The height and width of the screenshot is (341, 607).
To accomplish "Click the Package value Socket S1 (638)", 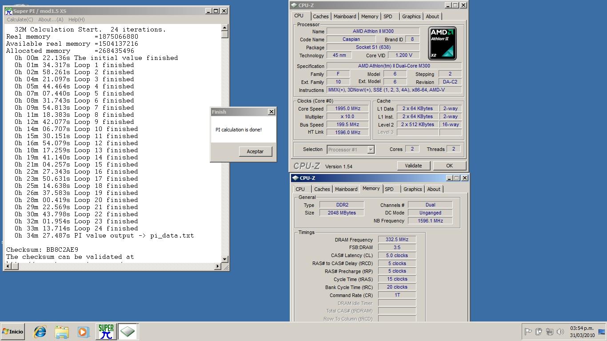I will pos(373,47).
